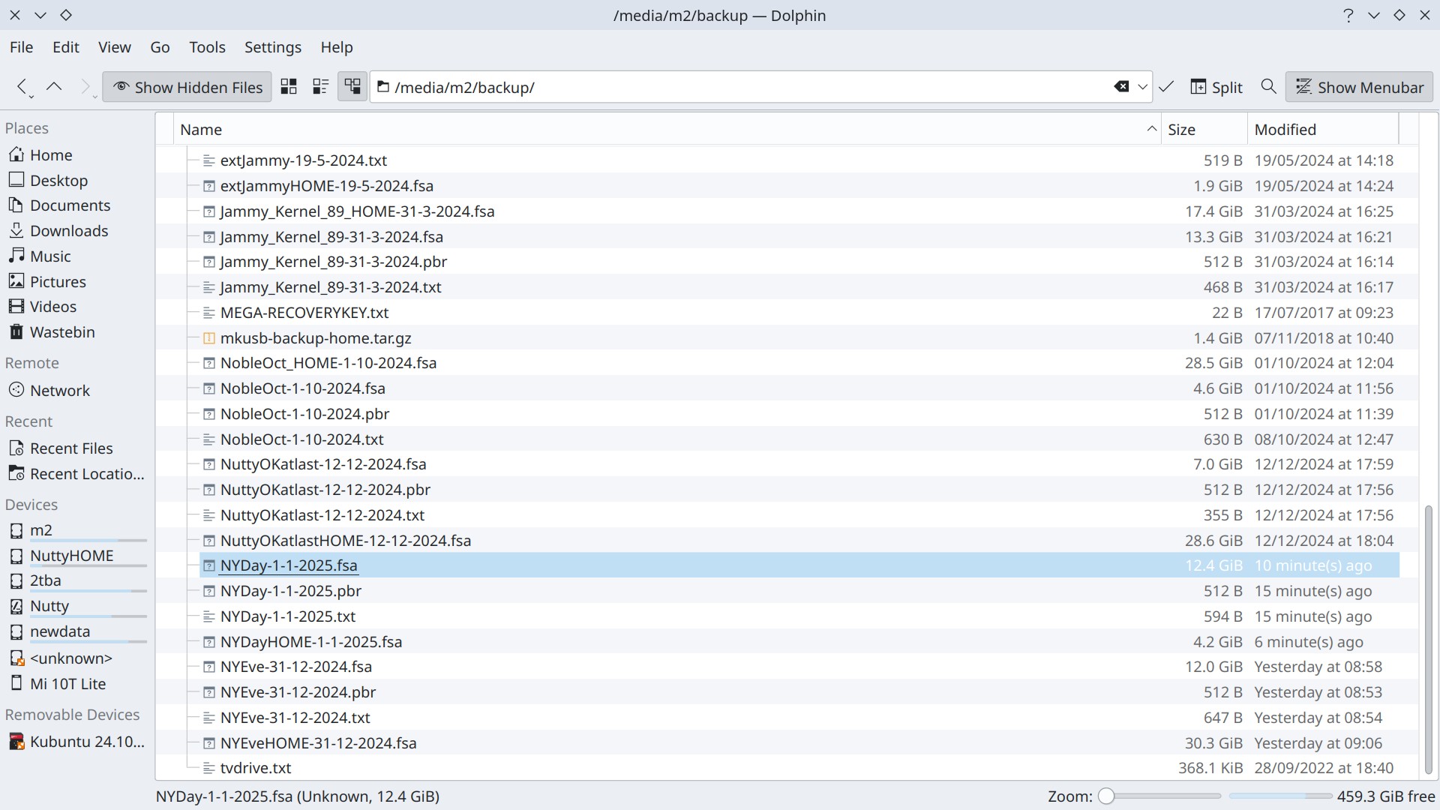Open the NuttyHOME device
The width and height of the screenshot is (1440, 810).
tap(71, 556)
